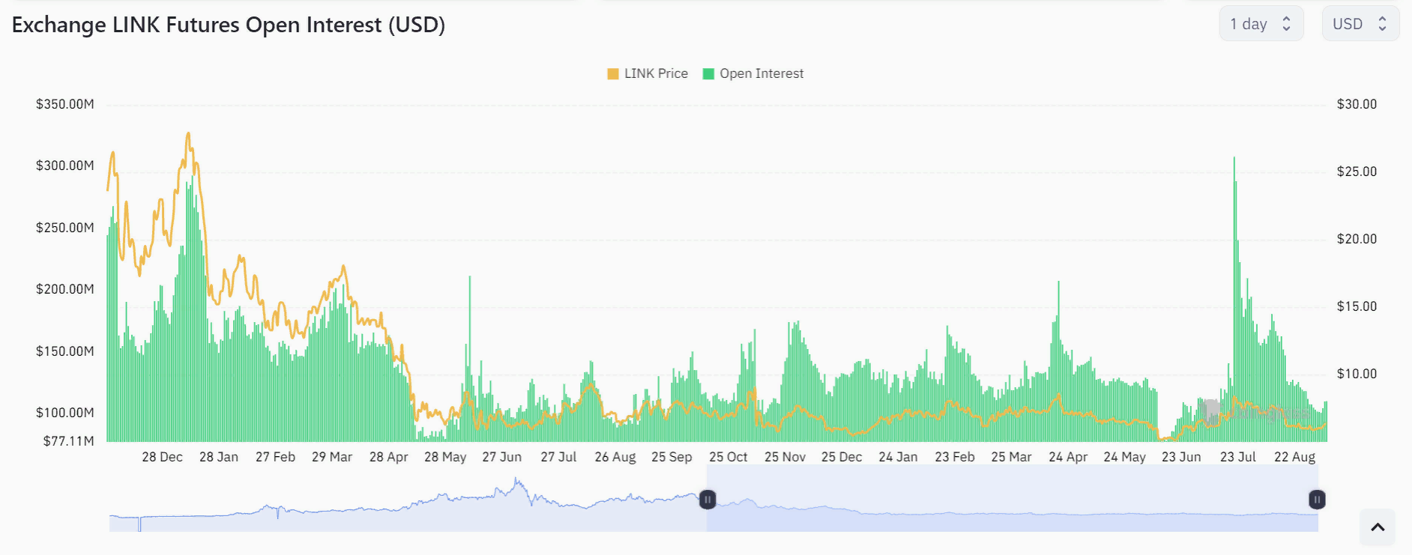Open the 1 day interval dropdown
This screenshot has height=555, width=1412.
tap(1261, 24)
